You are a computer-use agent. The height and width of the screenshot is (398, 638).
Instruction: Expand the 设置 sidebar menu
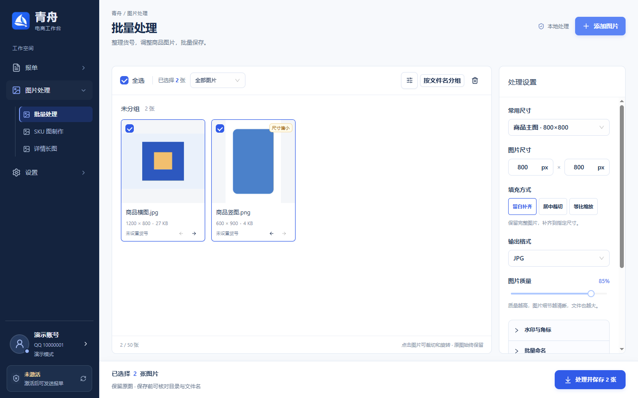[50, 172]
